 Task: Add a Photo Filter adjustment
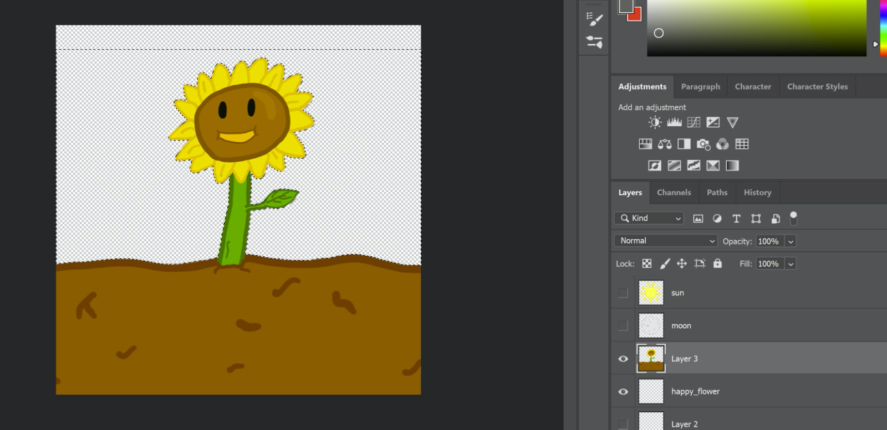tap(703, 144)
